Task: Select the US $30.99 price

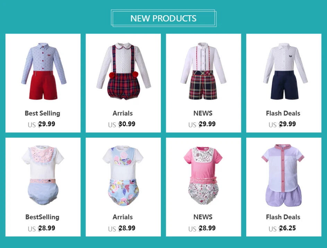Action: [x=122, y=125]
